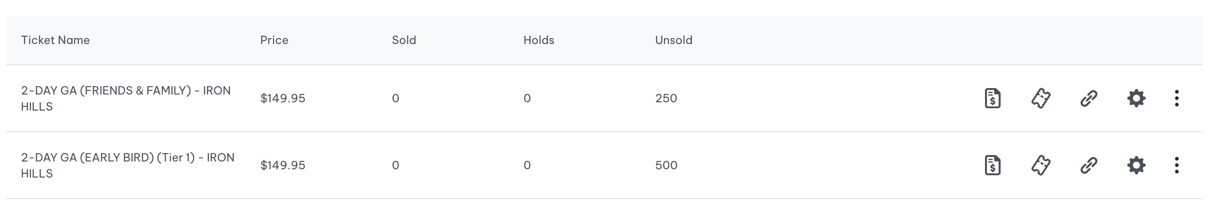Open pricing document icon for Early Bird ticket
Screen dimensions: 1209x200
tap(992, 165)
